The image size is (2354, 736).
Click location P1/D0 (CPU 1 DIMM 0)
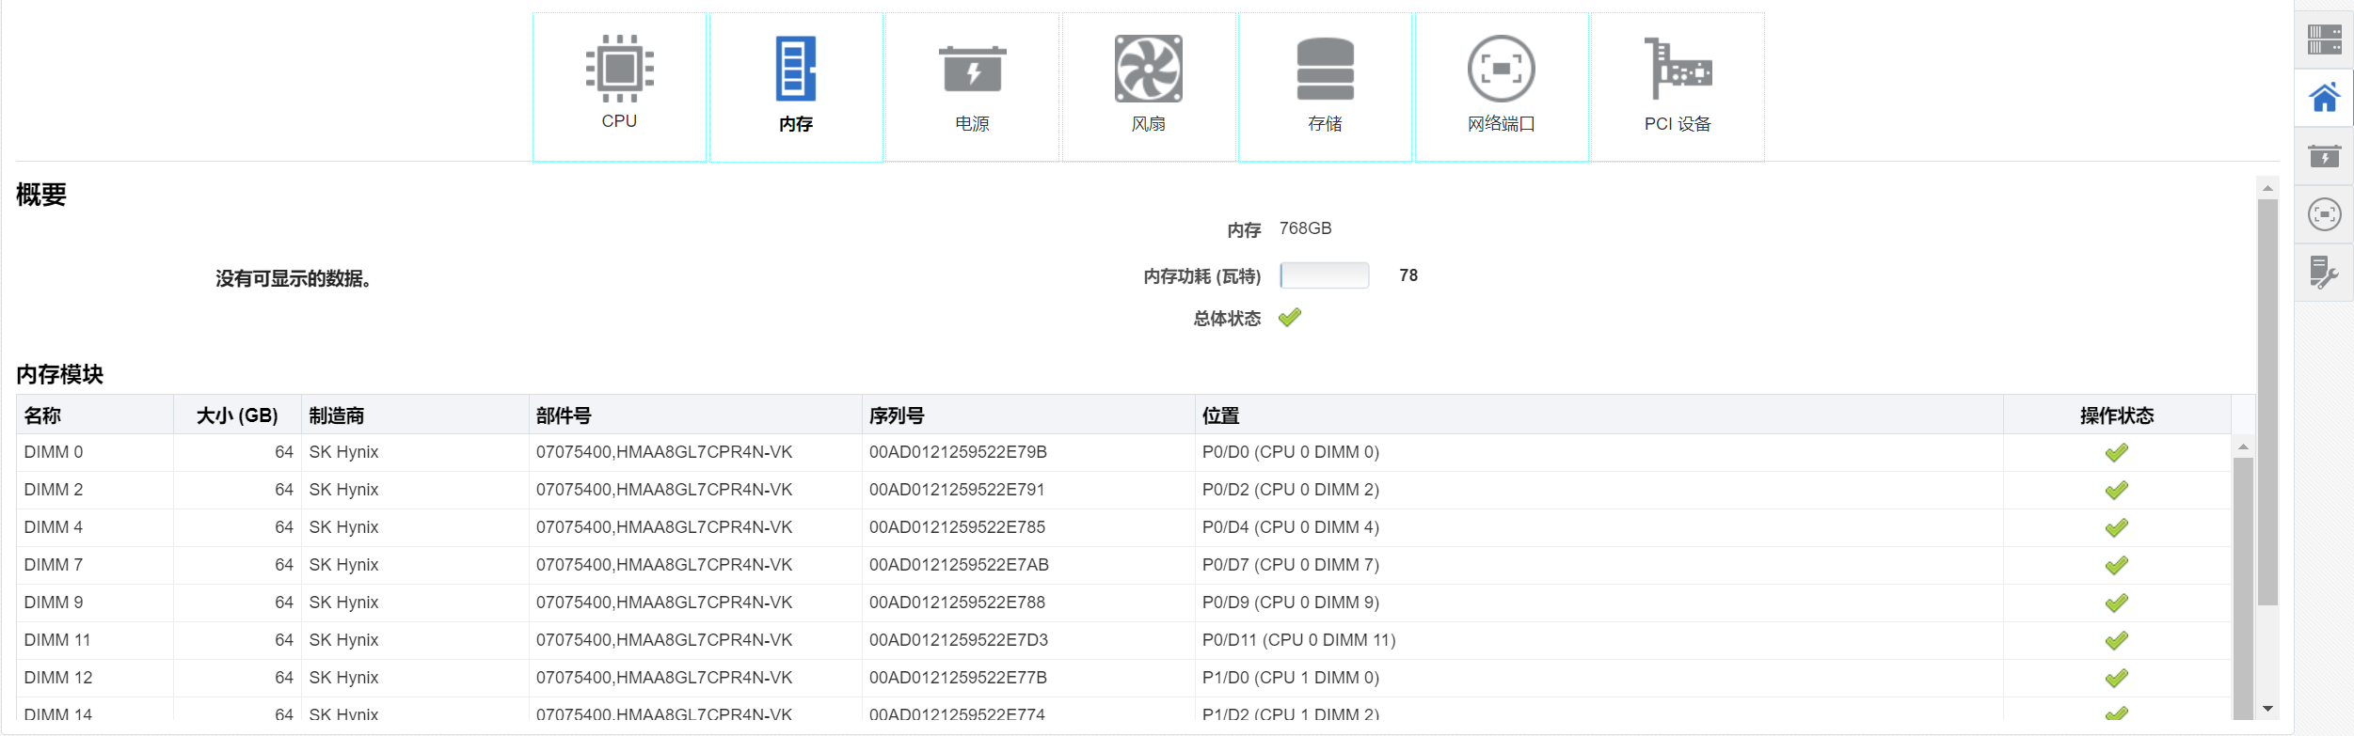pyautogui.click(x=1291, y=678)
